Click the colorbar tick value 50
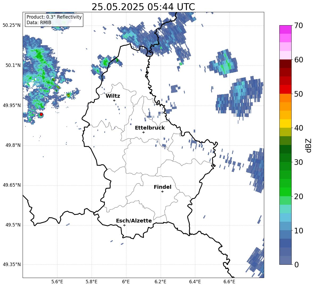The width and height of the screenshot is (315, 287). point(299,94)
